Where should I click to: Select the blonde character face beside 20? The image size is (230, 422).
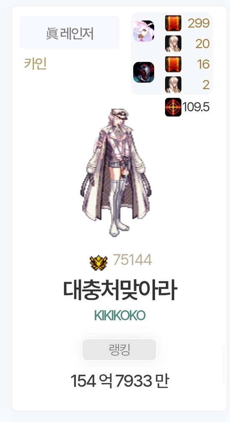click(x=173, y=44)
